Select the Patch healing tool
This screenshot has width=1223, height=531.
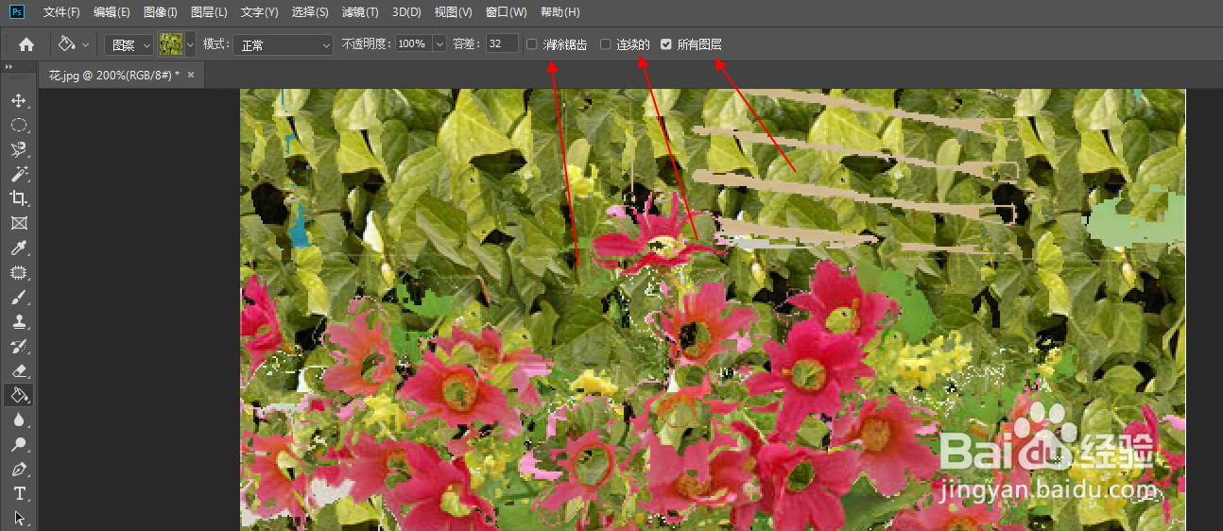[x=19, y=272]
